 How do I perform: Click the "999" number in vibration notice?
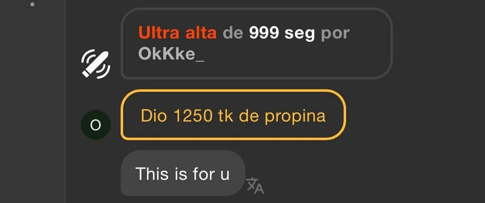point(264,33)
